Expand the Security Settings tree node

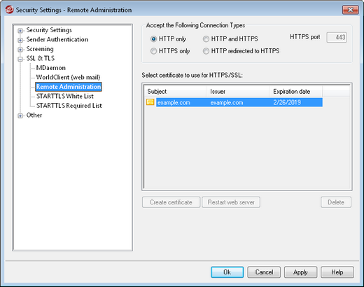[20, 31]
